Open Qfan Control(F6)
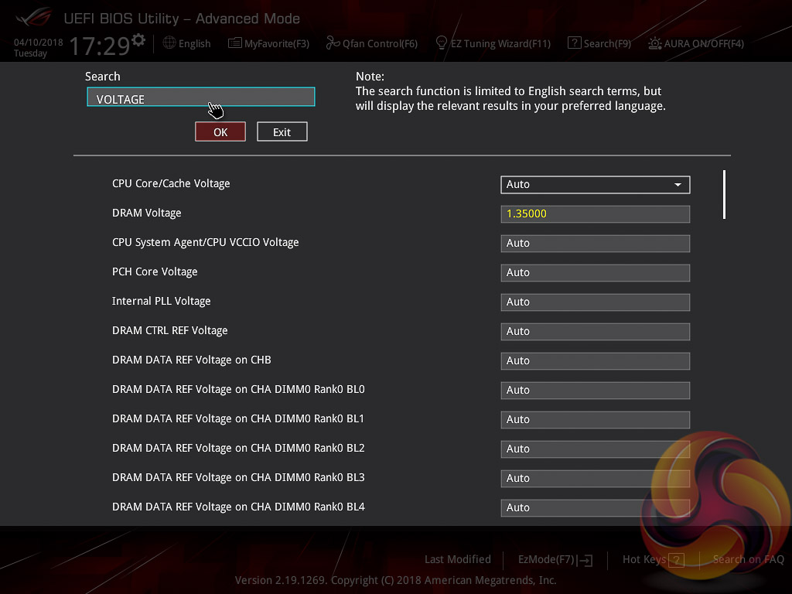Screen dimensions: 792x594 (380, 43)
